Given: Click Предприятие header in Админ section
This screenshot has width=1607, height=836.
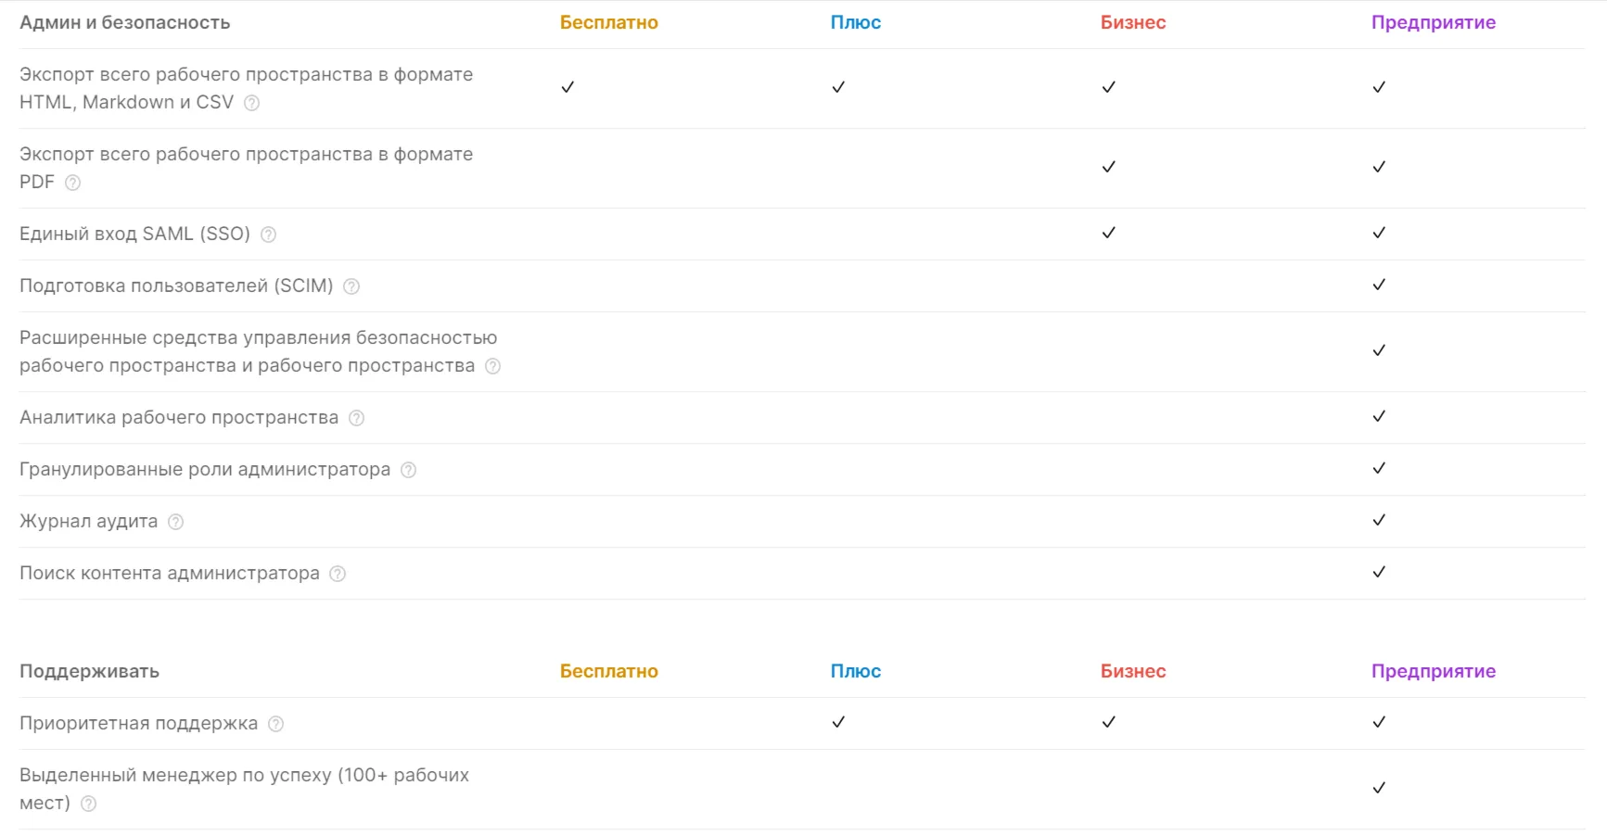Looking at the screenshot, I should coord(1433,22).
